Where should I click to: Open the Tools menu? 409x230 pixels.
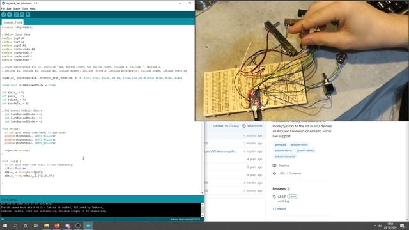tap(25, 8)
